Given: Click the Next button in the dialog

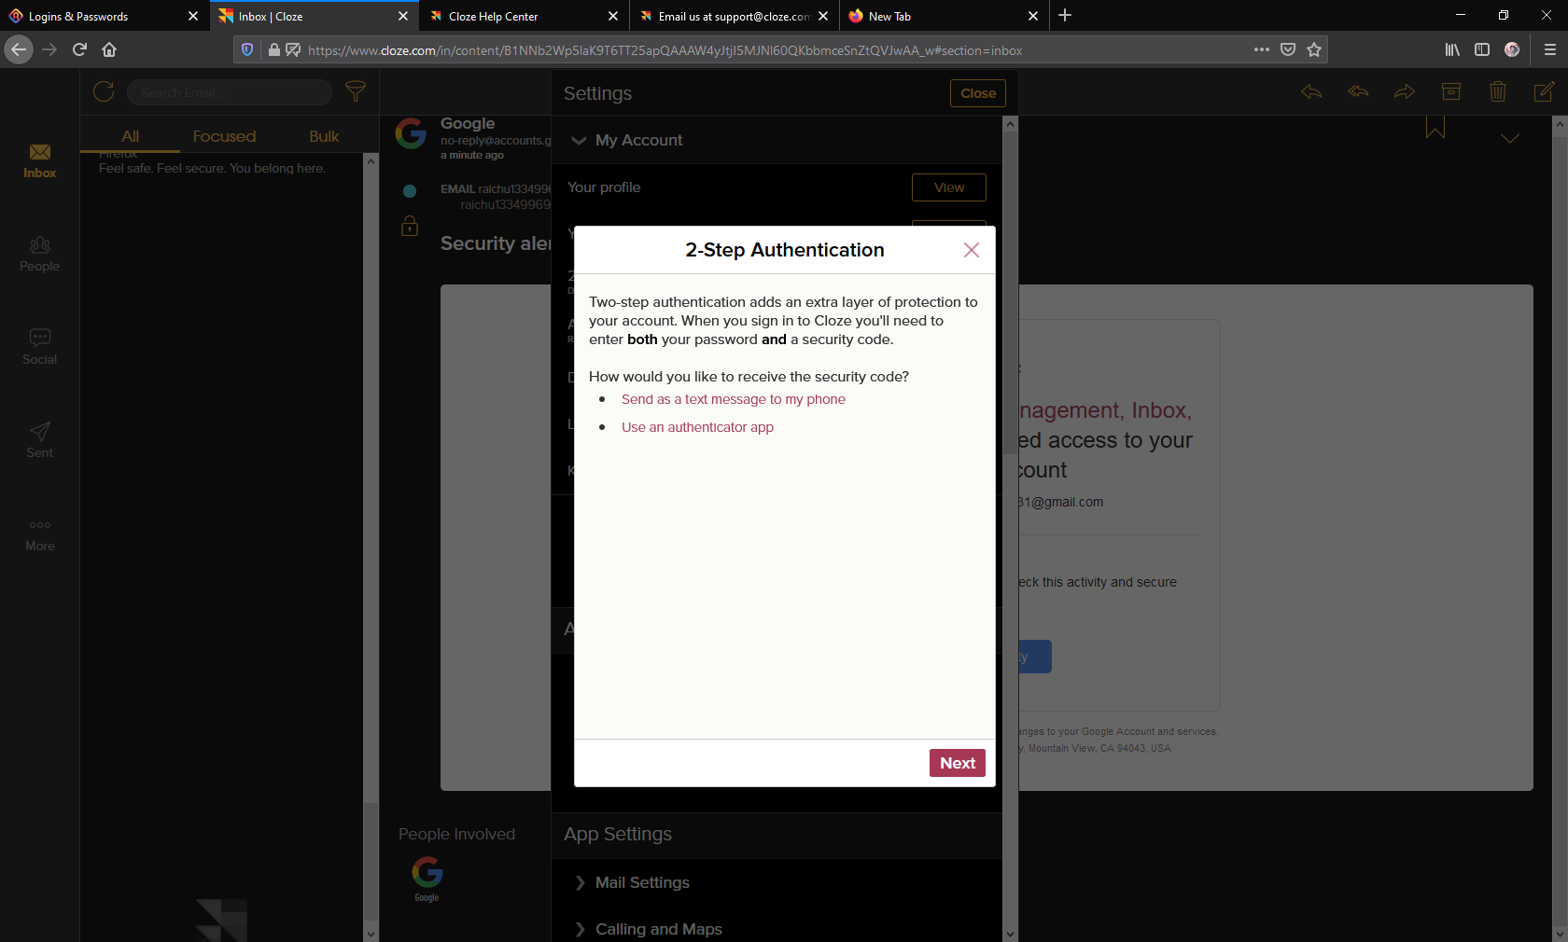Looking at the screenshot, I should (958, 763).
